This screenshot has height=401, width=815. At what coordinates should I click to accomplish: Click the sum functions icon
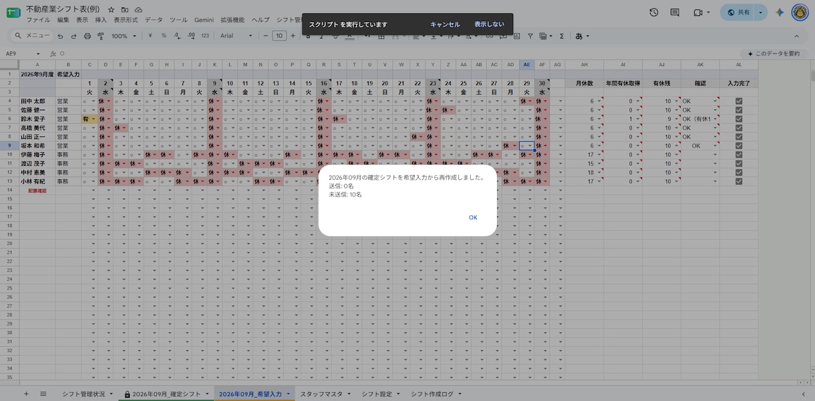pos(561,36)
